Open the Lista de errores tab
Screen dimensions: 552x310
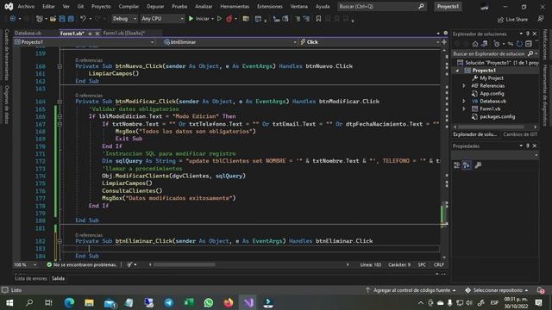click(31, 278)
